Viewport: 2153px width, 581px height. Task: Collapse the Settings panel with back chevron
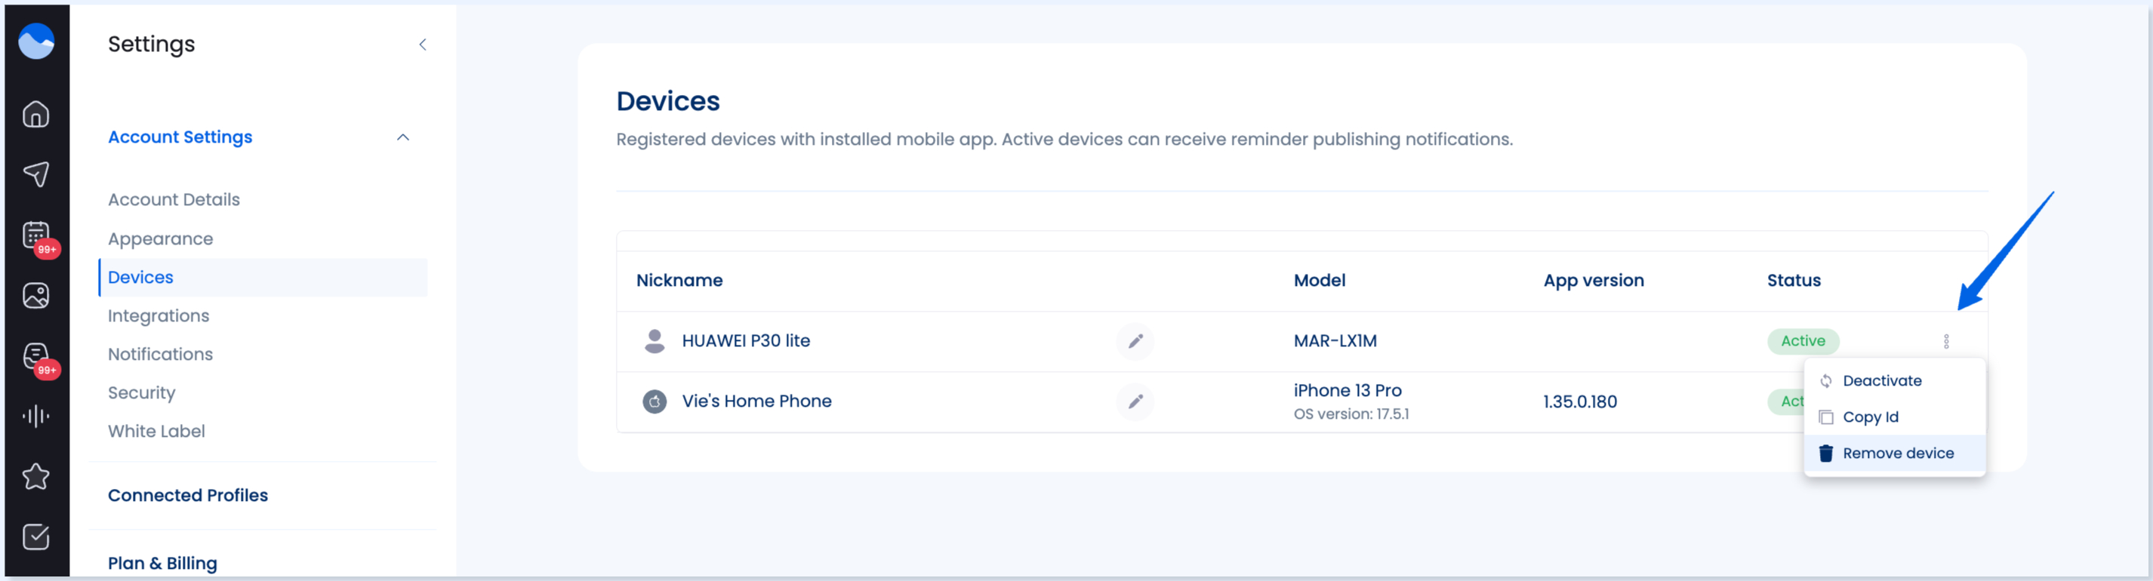pyautogui.click(x=423, y=45)
